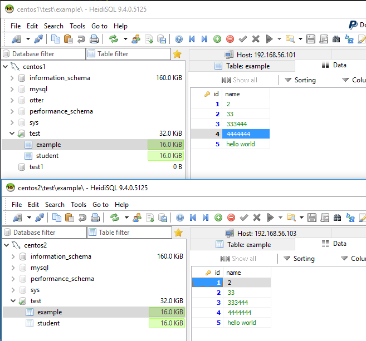366x341 pixels.
Task: Switch to Table: example tab in centos2
Action: (x=243, y=245)
